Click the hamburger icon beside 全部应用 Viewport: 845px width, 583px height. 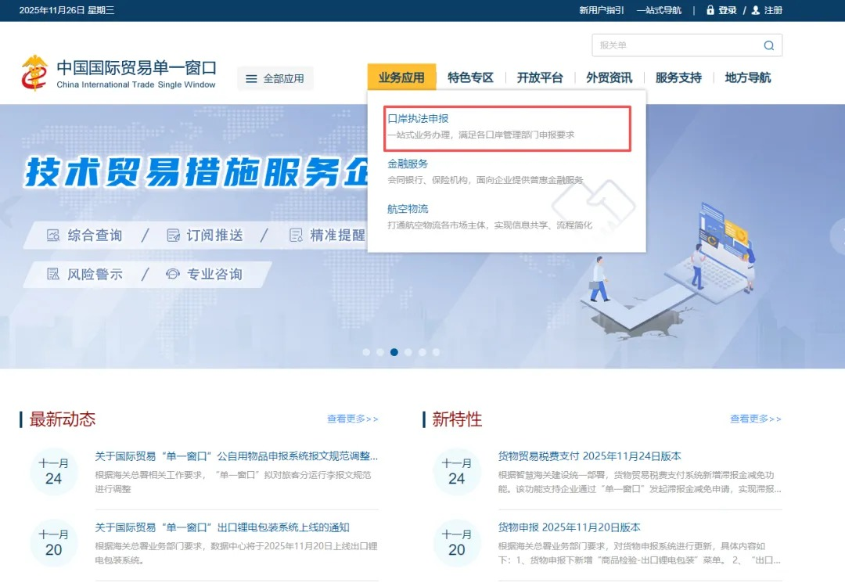click(x=251, y=79)
